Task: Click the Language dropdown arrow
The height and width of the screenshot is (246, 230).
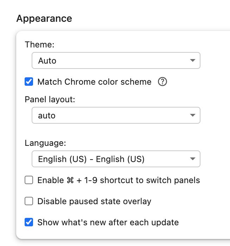Action: [192, 159]
